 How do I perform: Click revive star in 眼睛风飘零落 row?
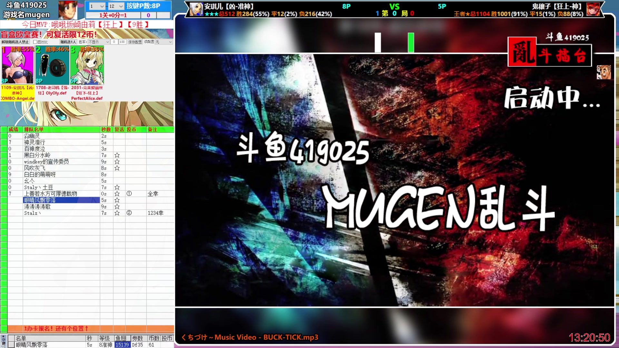click(x=117, y=200)
